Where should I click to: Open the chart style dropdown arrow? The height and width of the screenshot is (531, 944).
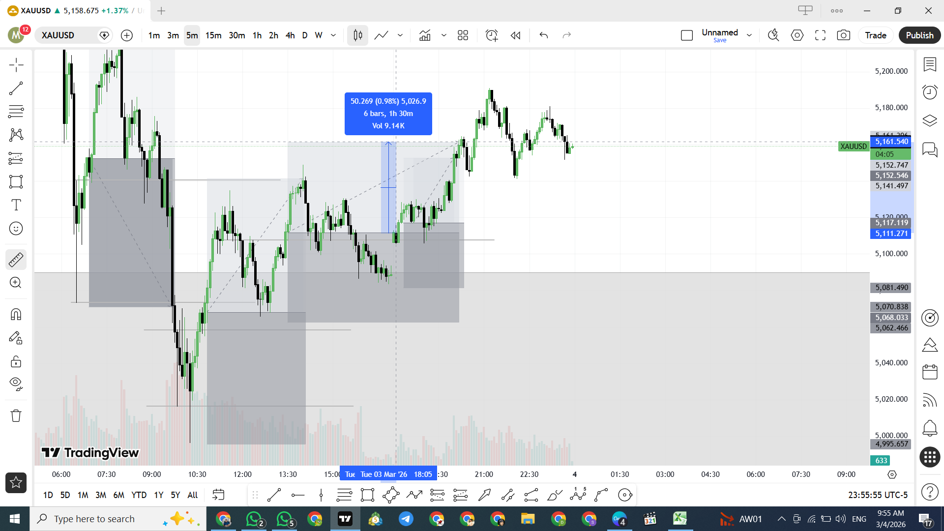click(x=400, y=35)
